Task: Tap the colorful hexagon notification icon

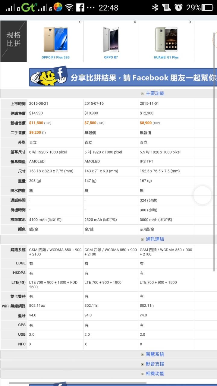Action: [x=58, y=7]
